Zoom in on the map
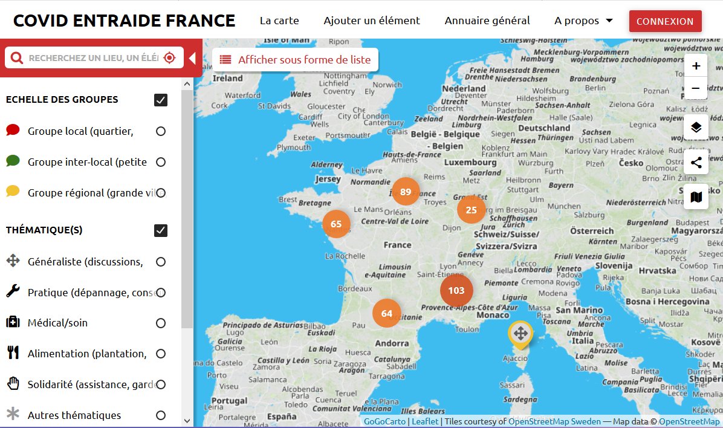 pyautogui.click(x=696, y=65)
